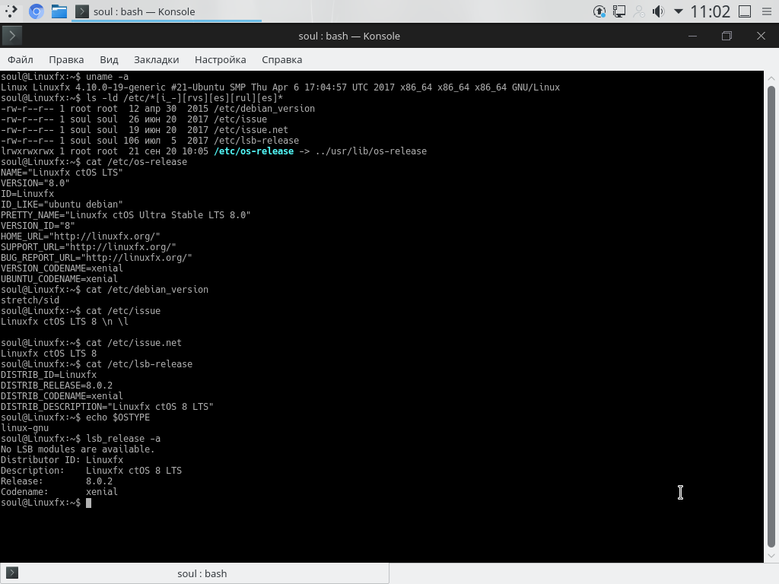
Task: Close the Konsole window
Action: [x=761, y=36]
